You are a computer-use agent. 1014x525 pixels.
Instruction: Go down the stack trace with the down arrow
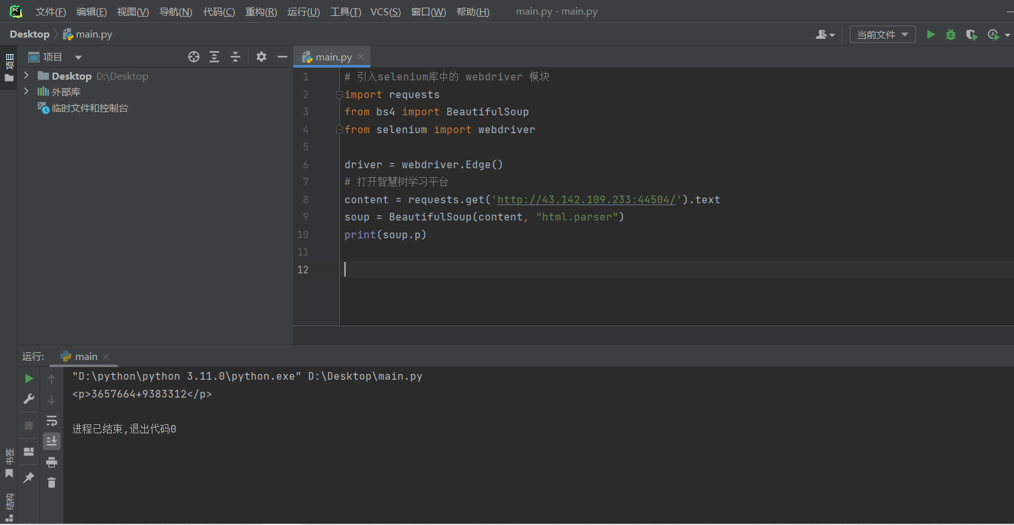point(52,400)
